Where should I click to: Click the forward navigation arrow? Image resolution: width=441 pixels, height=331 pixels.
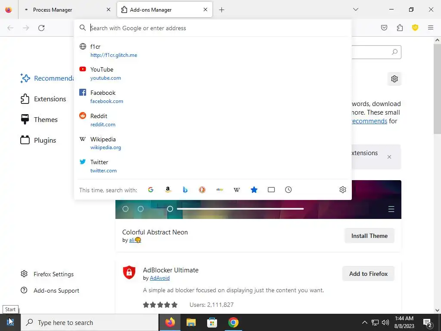coord(26,28)
